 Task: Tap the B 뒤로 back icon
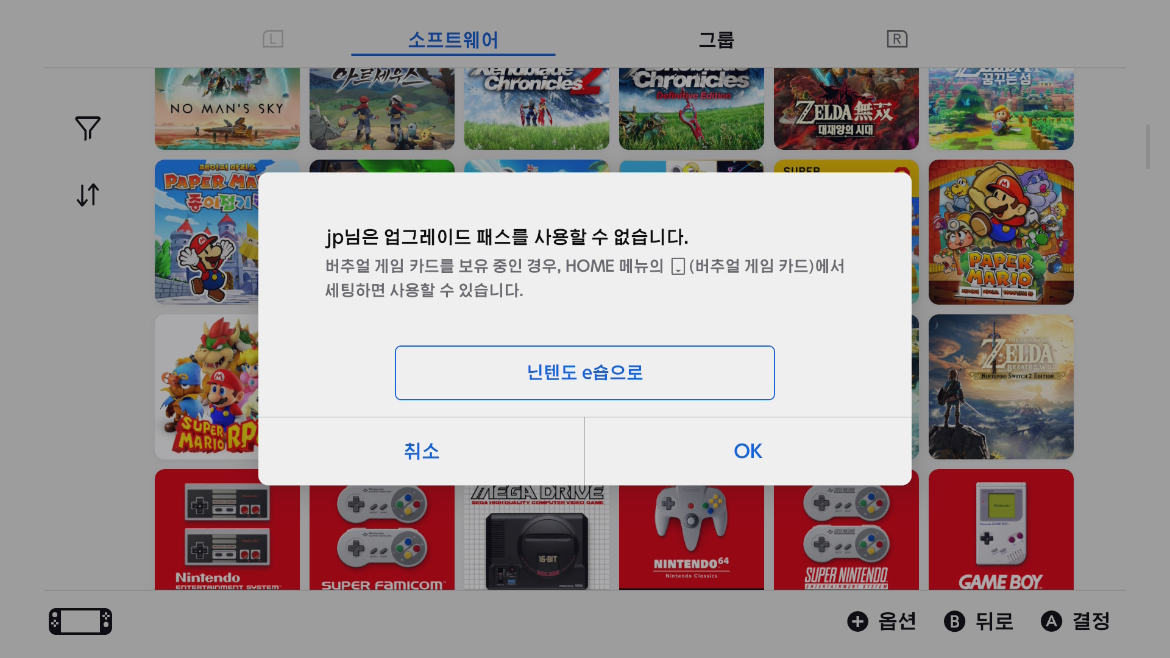(x=954, y=621)
